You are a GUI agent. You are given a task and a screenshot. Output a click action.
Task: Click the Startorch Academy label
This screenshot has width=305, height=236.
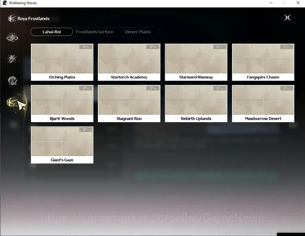(x=129, y=77)
